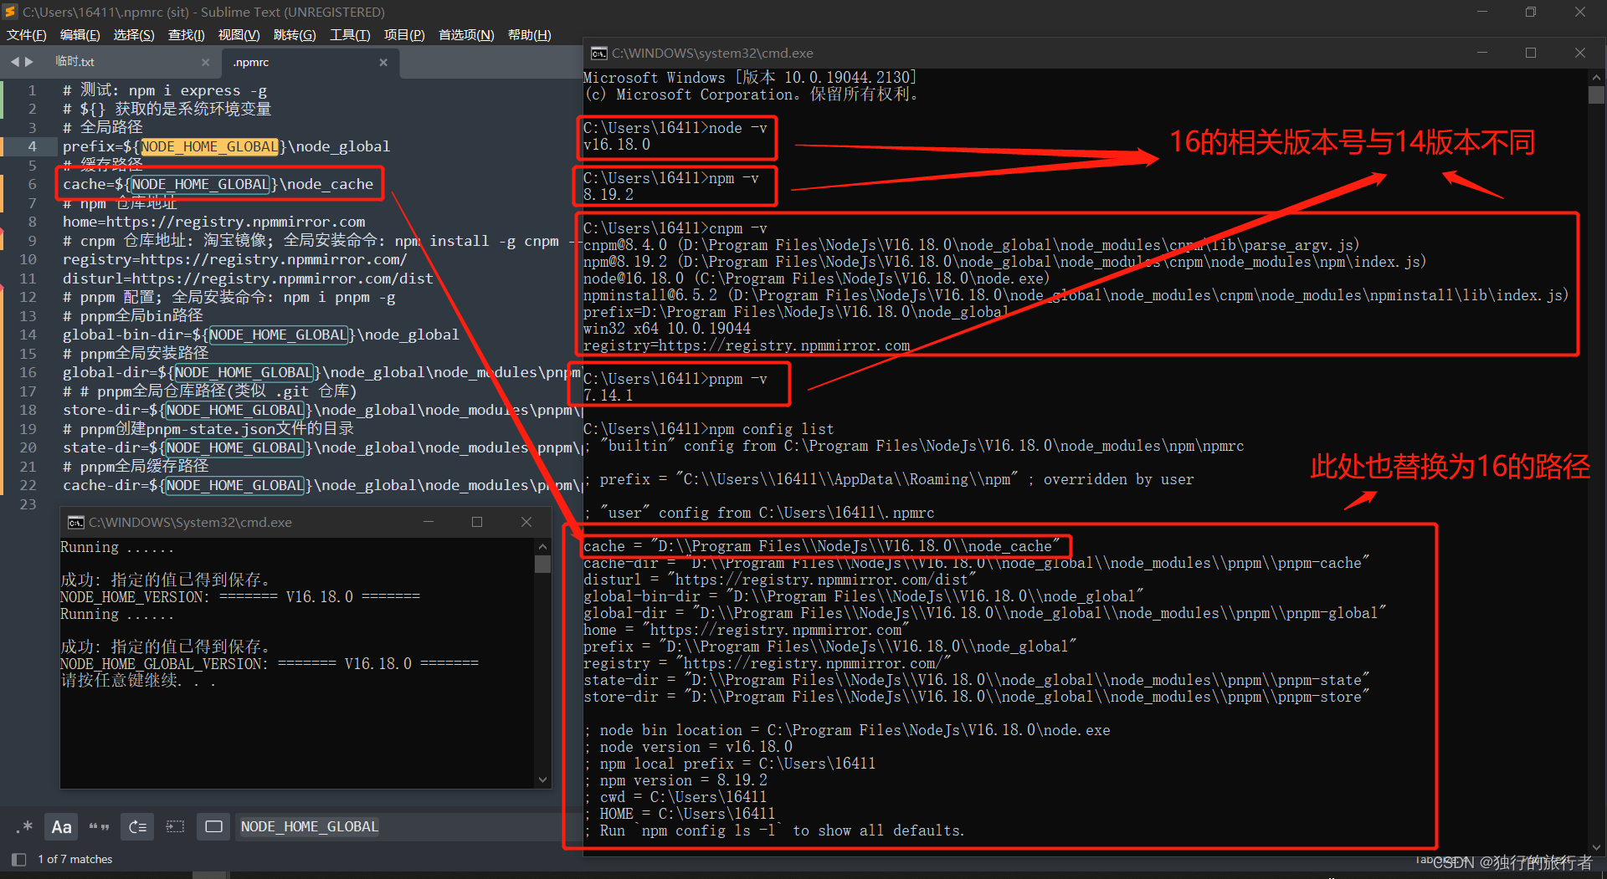The image size is (1607, 879).
Task: Open the 跳转(G) menu
Action: (295, 35)
